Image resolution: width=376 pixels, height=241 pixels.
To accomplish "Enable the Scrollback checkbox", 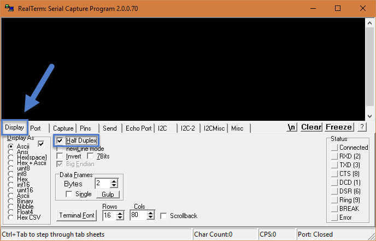I will pos(163,216).
